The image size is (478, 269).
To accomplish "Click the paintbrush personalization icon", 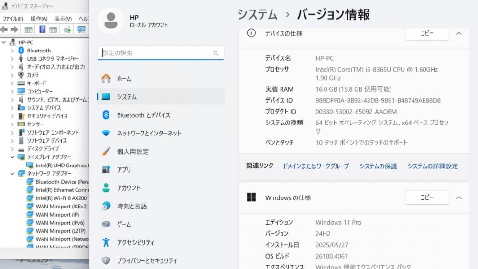I will [106, 151].
